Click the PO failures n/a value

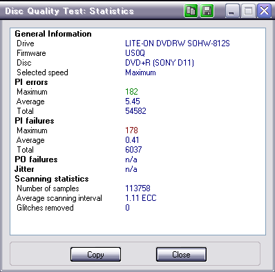pos(131,159)
